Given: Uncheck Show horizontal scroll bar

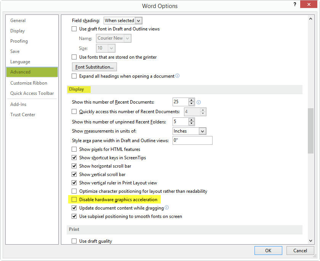Looking at the screenshot, I should (x=74, y=166).
